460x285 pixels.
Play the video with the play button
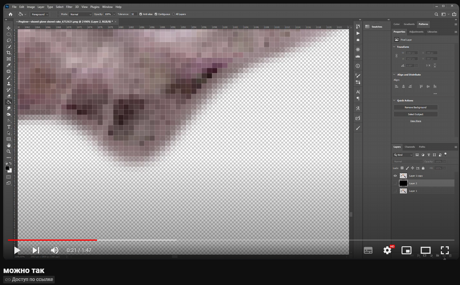pyautogui.click(x=17, y=250)
